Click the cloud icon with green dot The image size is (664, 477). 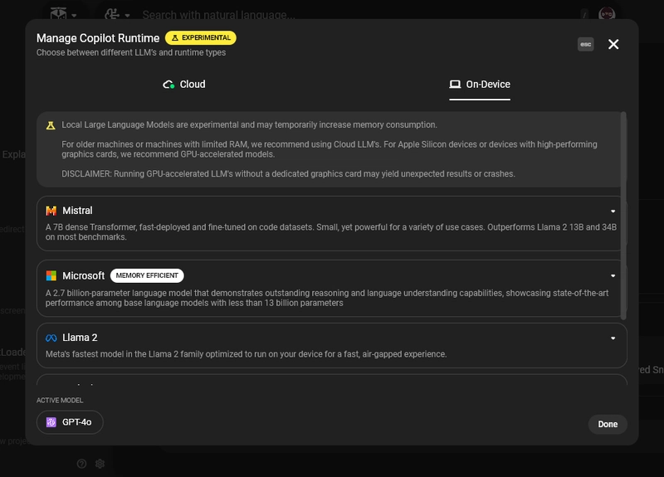[168, 85]
